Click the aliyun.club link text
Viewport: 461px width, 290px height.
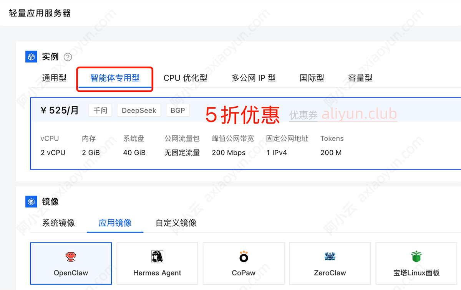coord(359,114)
